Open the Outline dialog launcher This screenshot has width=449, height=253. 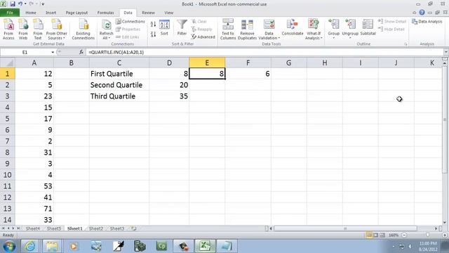tap(406, 44)
